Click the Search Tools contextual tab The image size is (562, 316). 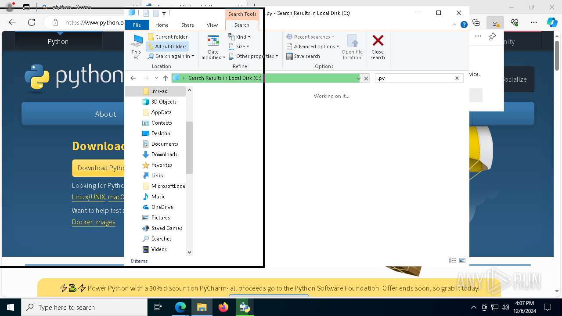point(242,14)
